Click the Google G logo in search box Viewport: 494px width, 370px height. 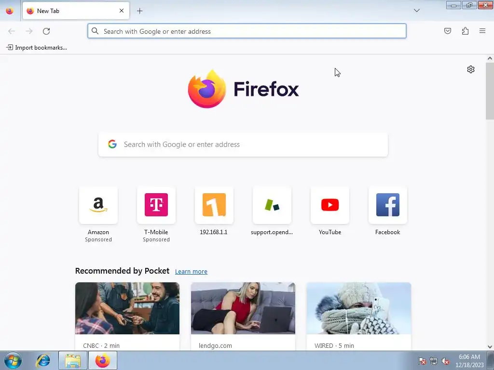tap(112, 144)
